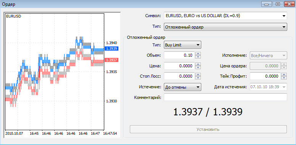296x145 pixels.
Task: Increase Тейк Профит with up arrow
Action: (284, 75)
